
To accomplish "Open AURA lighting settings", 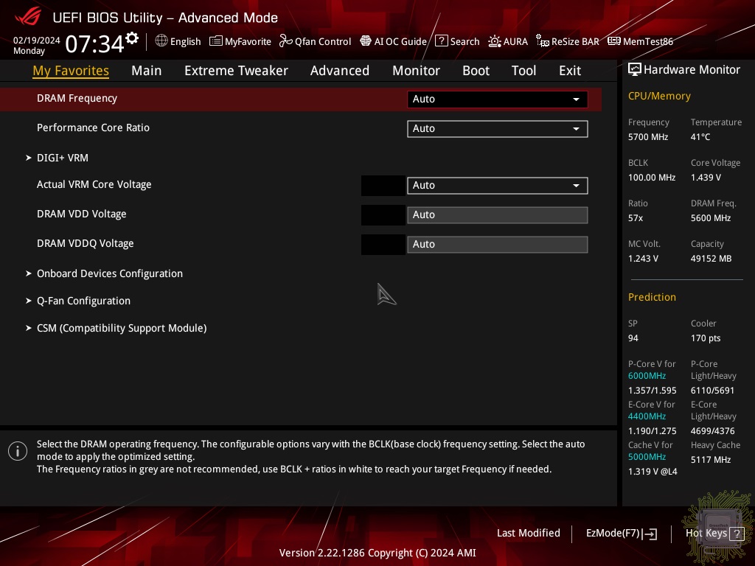I will tap(508, 41).
